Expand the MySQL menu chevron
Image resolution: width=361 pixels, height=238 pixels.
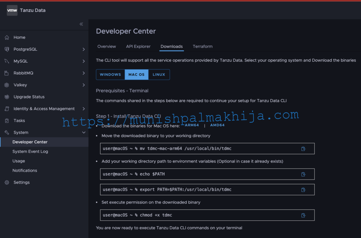pyautogui.click(x=84, y=61)
